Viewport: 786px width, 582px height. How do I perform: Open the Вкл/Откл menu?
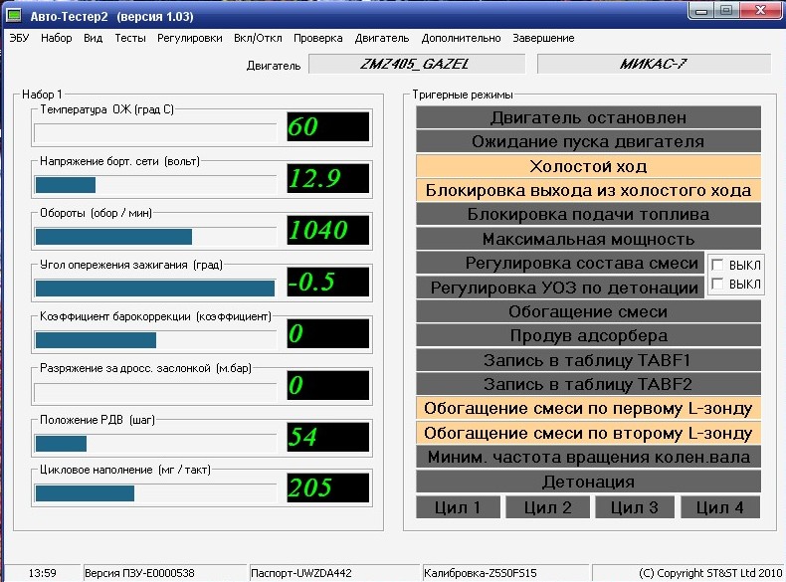pos(258,38)
